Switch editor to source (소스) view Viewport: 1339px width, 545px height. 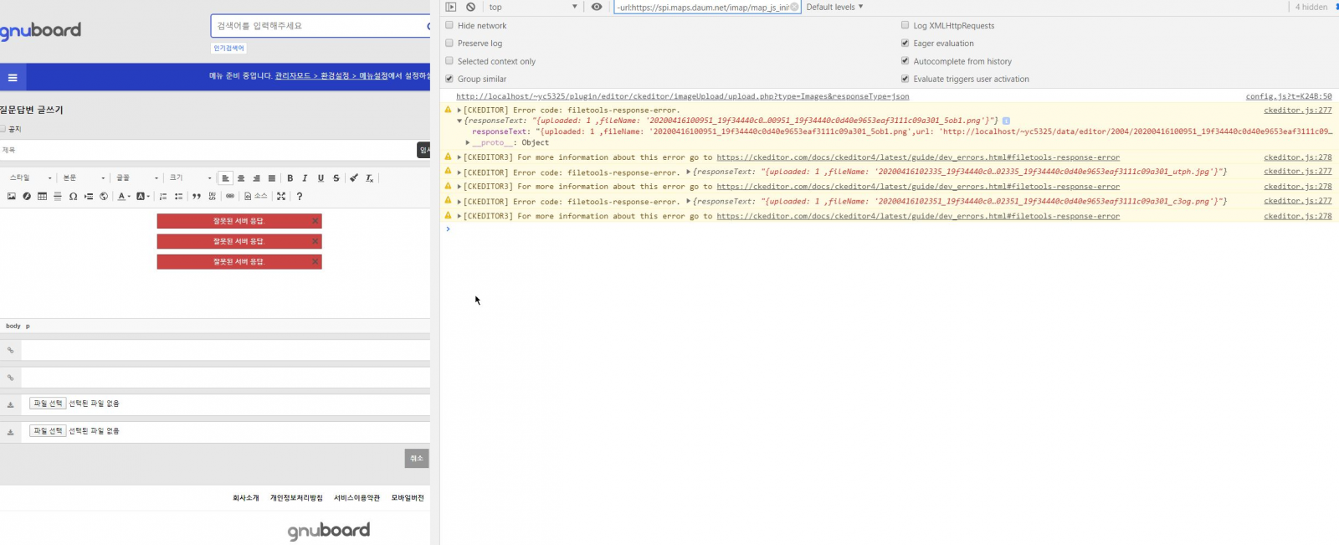click(255, 197)
